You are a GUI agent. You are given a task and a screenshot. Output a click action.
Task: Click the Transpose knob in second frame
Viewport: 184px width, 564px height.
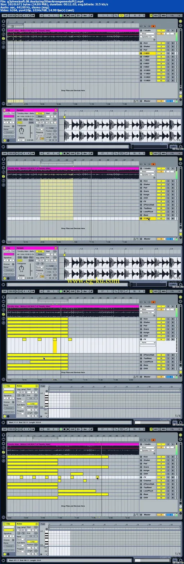(21, 268)
